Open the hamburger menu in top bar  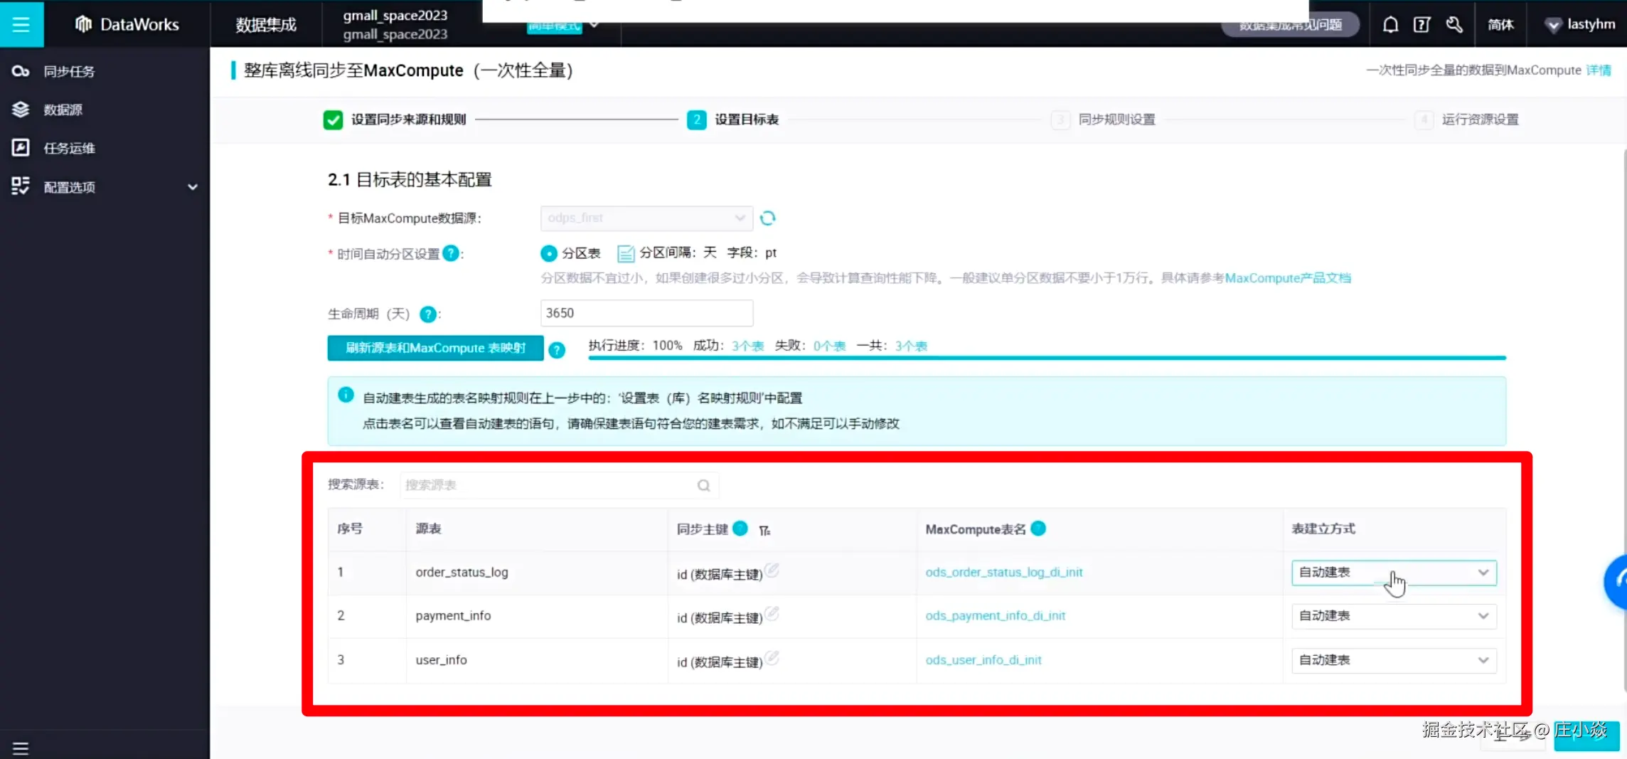[21, 24]
